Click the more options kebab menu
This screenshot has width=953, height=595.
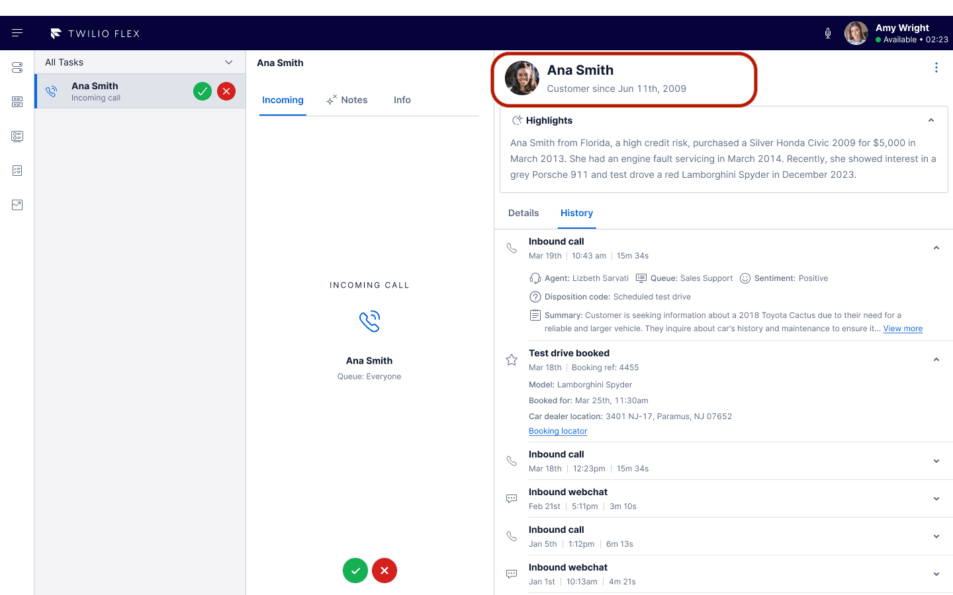pos(936,67)
